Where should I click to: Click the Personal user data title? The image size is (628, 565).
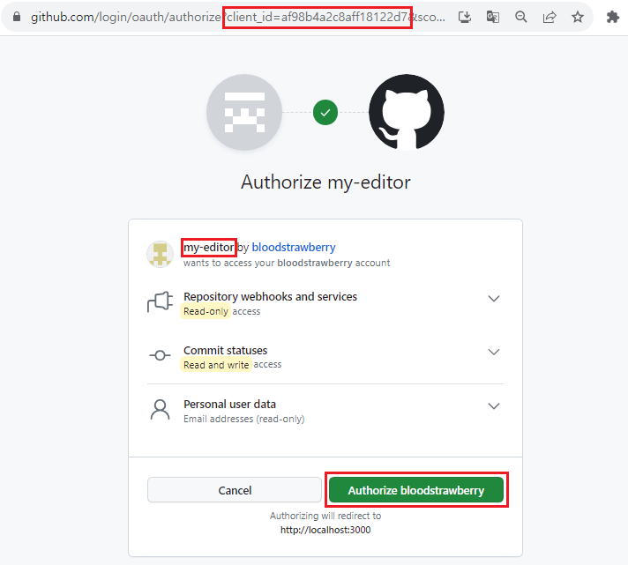pyautogui.click(x=230, y=405)
